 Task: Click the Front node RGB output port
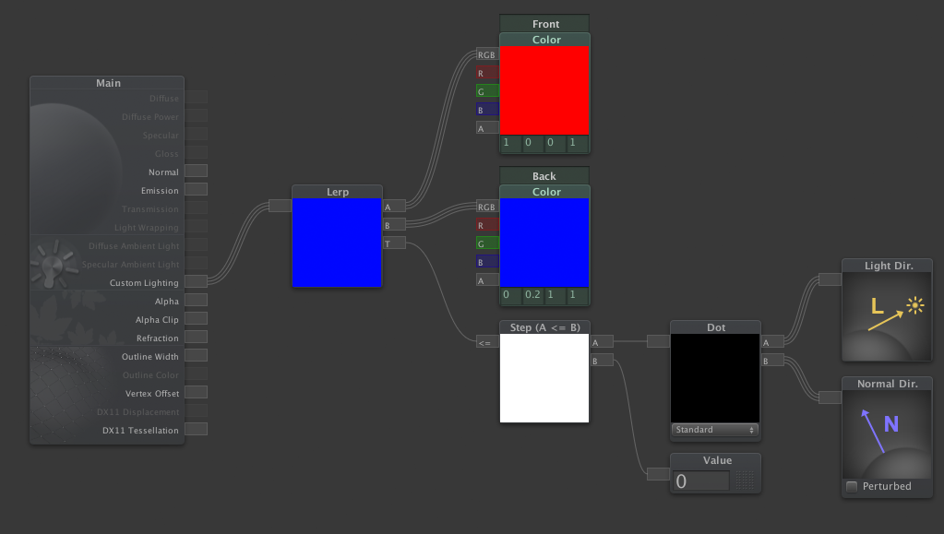[x=486, y=54]
